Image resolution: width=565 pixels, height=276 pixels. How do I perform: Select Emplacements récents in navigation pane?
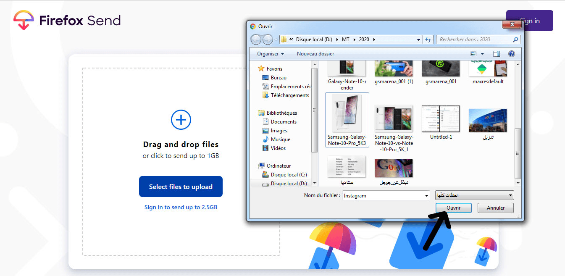pos(286,87)
